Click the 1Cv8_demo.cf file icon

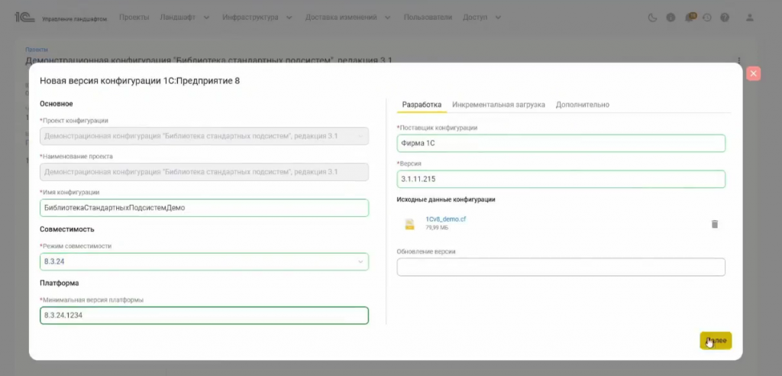click(x=409, y=224)
